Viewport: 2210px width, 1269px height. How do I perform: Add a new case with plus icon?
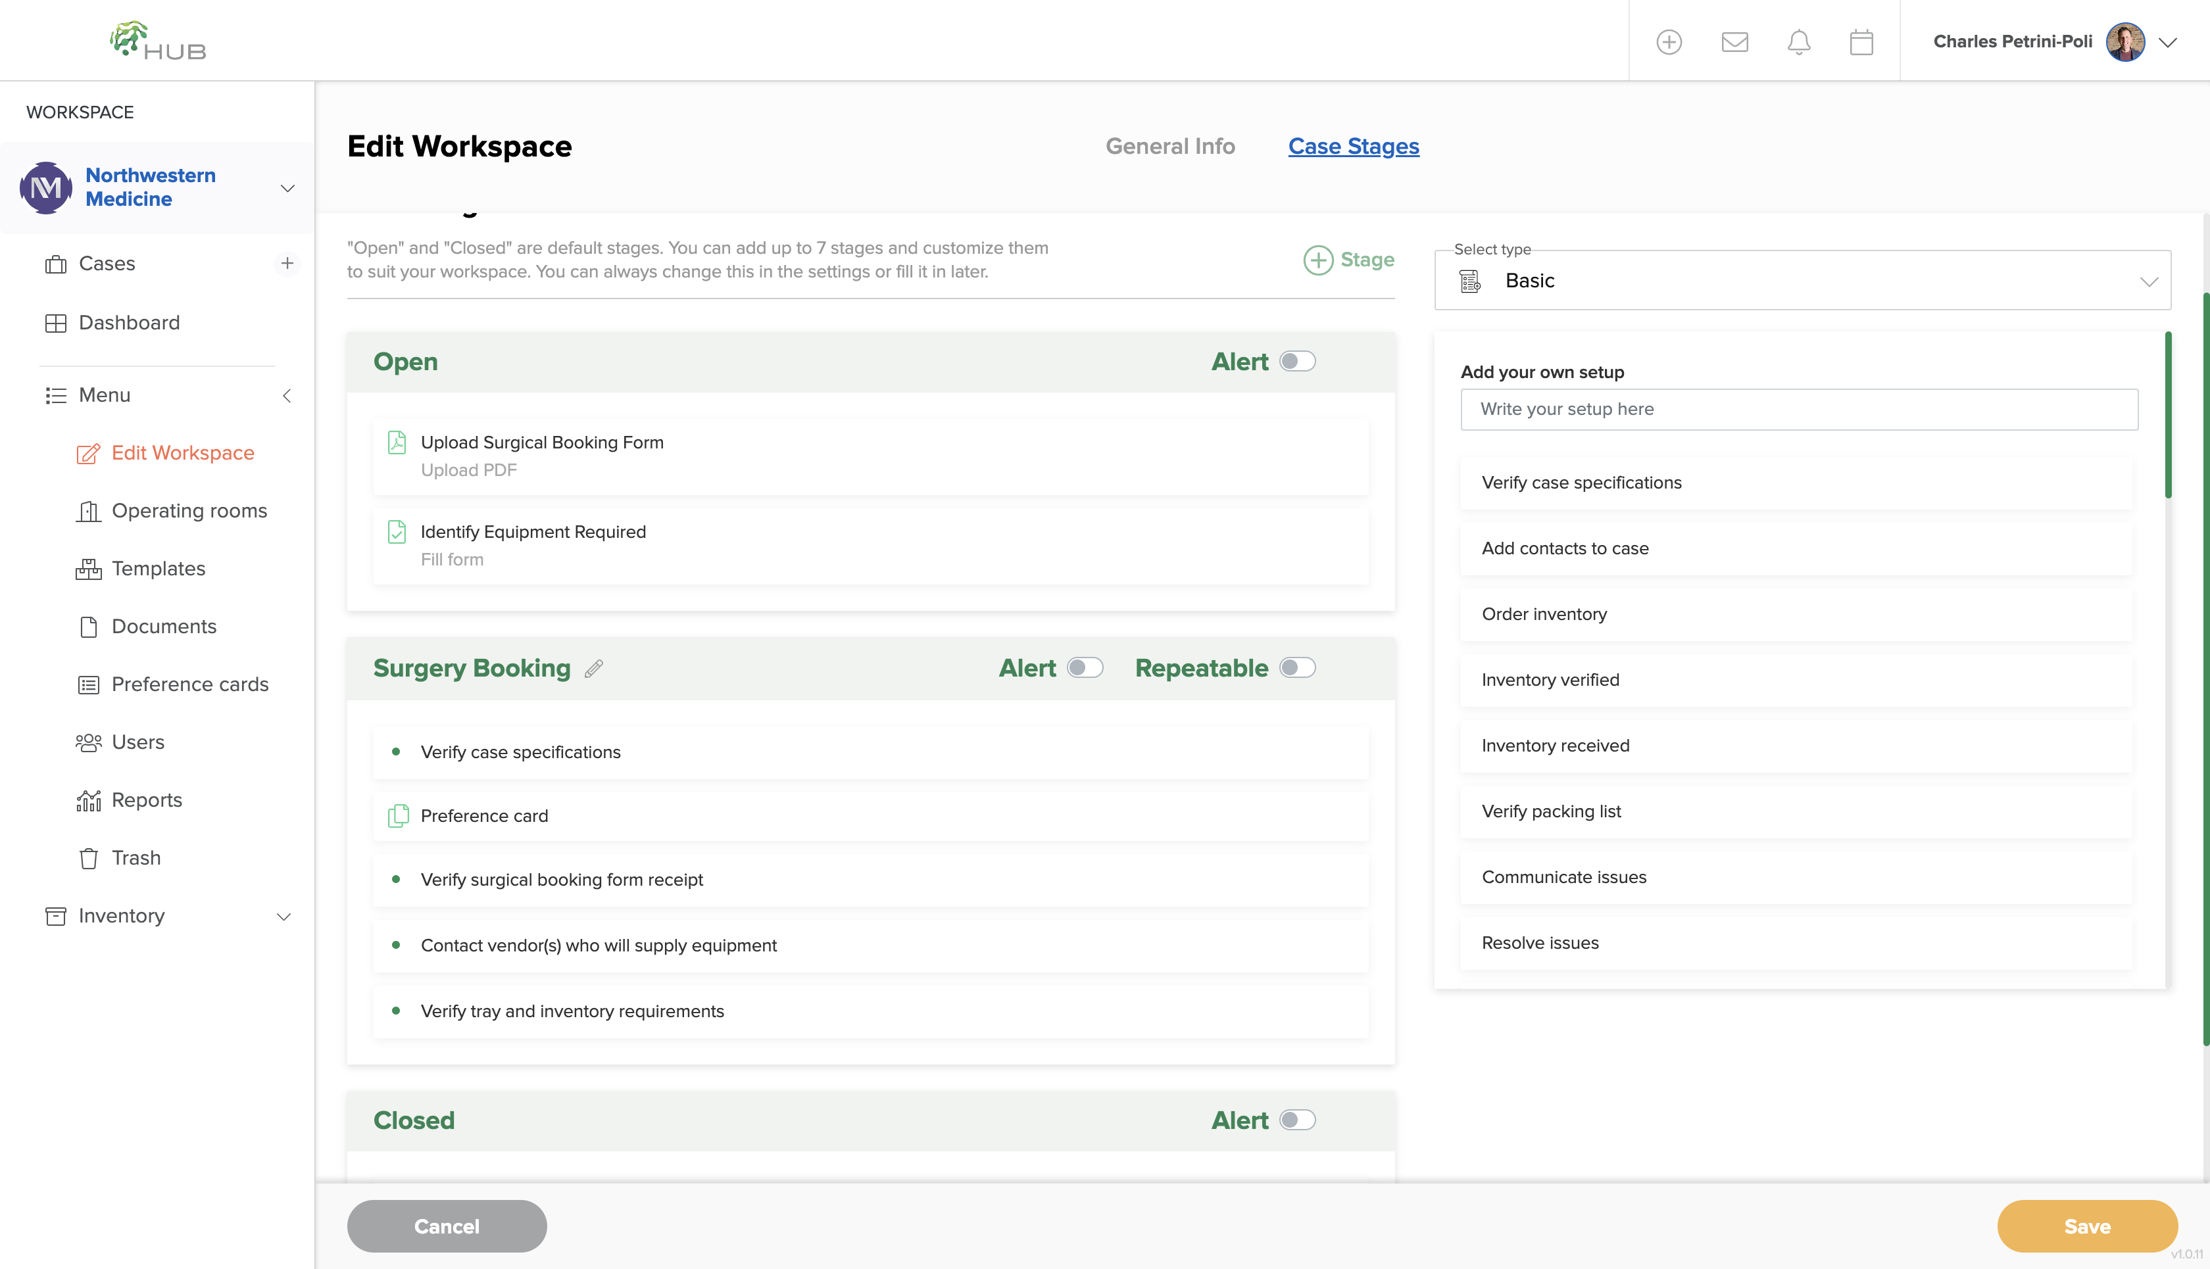point(287,263)
